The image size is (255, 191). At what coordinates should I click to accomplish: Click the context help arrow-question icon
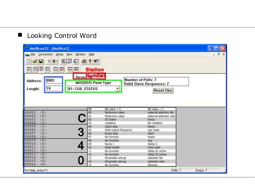pyautogui.click(x=96, y=61)
